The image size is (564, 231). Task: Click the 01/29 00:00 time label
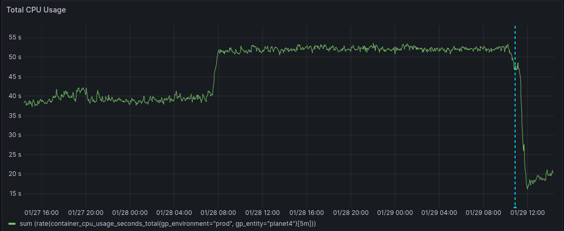pos(395,213)
